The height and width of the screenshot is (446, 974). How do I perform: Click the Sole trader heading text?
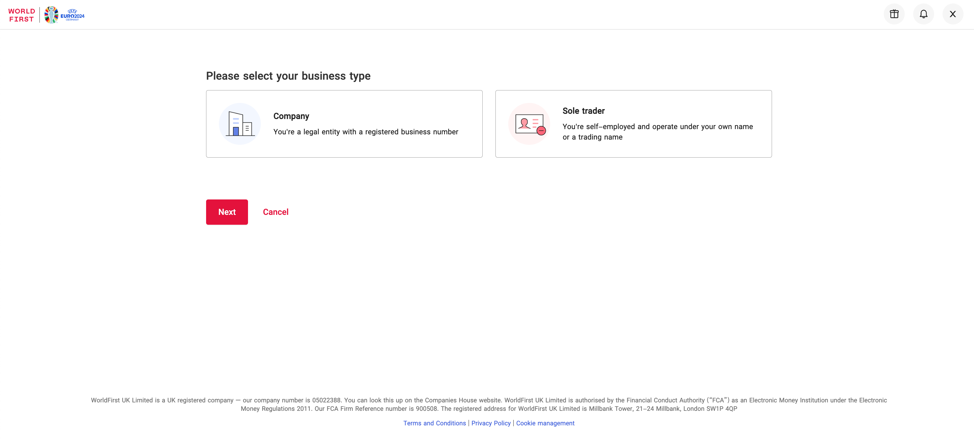click(x=583, y=111)
